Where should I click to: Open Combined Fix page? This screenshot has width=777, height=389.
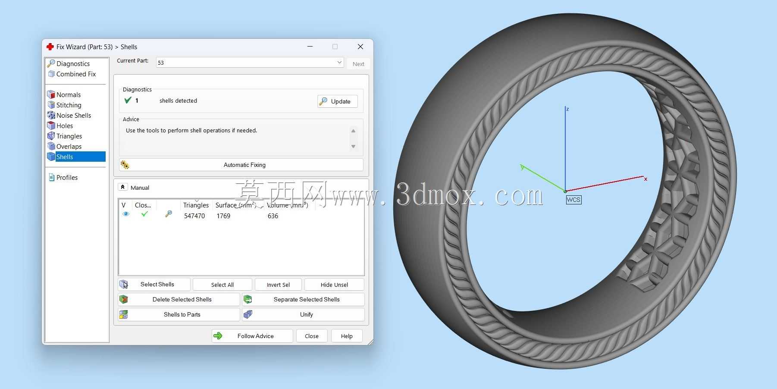(x=76, y=74)
